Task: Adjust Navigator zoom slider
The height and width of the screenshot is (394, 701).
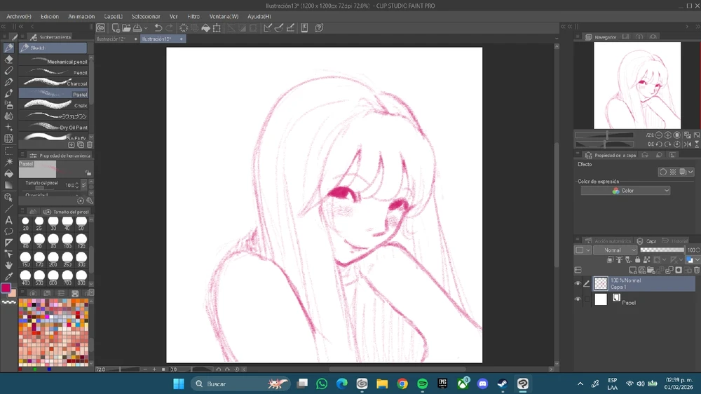Action: pyautogui.click(x=604, y=135)
